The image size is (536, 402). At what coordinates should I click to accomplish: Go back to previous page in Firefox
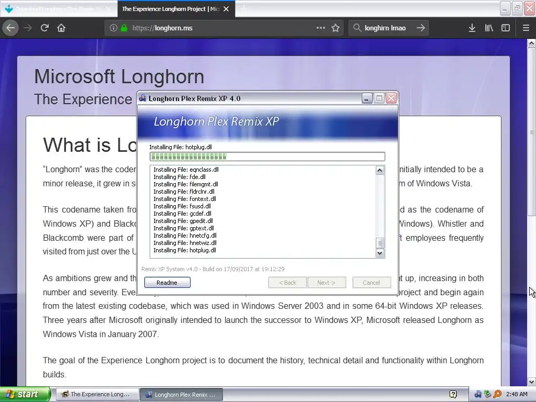click(10, 28)
